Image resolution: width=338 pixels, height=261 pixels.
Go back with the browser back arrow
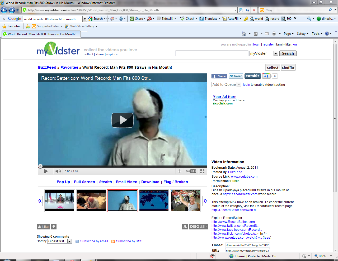click(x=4, y=10)
